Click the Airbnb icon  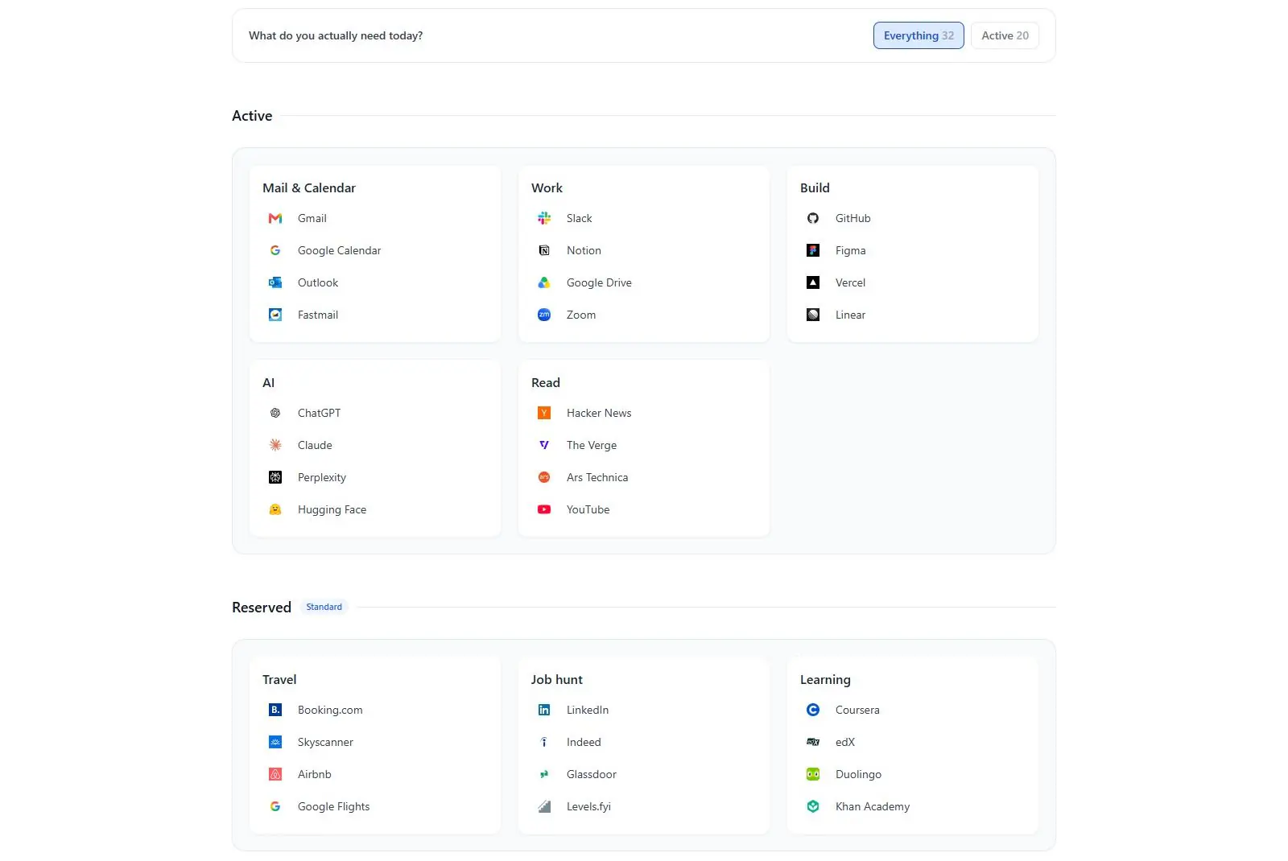[275, 774]
